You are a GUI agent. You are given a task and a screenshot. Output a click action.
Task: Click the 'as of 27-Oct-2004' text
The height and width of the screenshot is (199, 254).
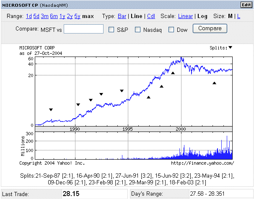click(41, 53)
